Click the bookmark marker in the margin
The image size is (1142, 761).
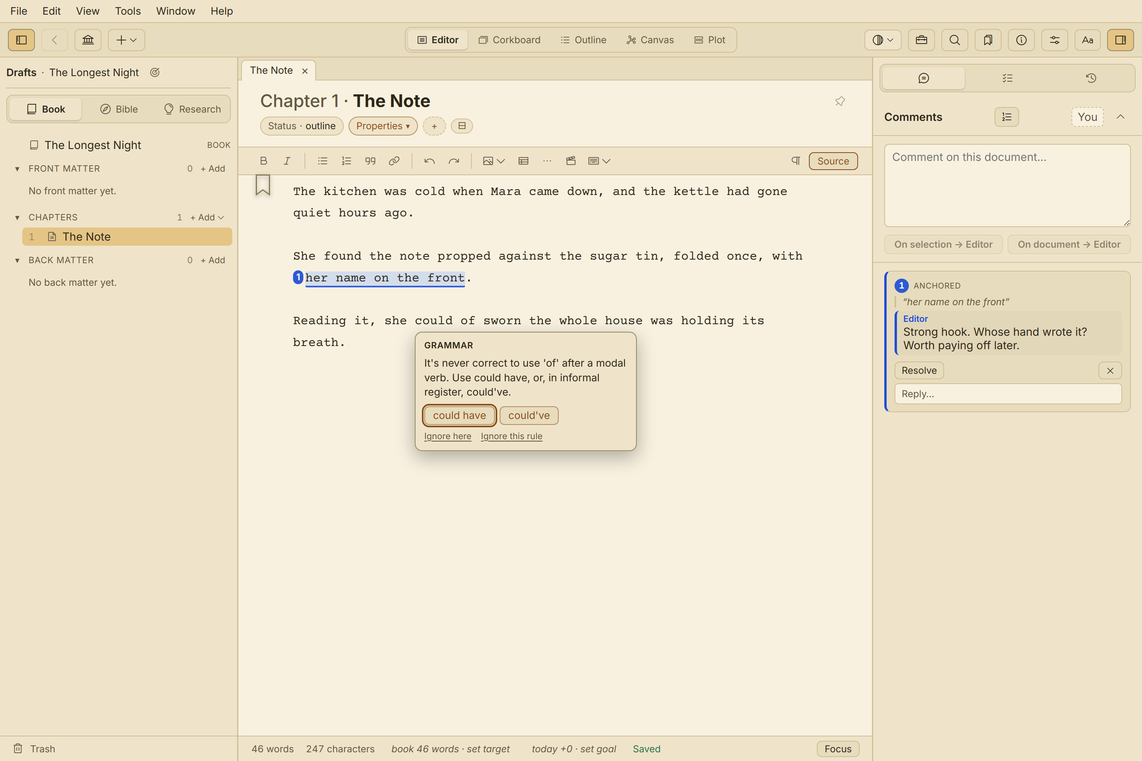point(263,185)
